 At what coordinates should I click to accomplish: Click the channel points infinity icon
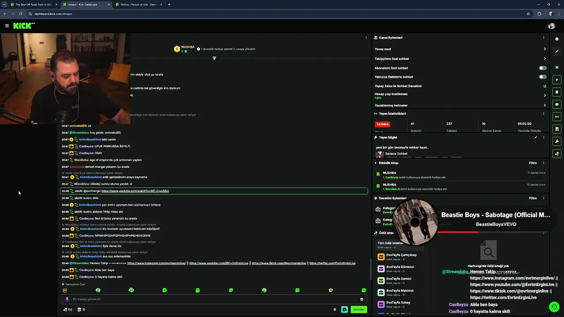click(68, 310)
